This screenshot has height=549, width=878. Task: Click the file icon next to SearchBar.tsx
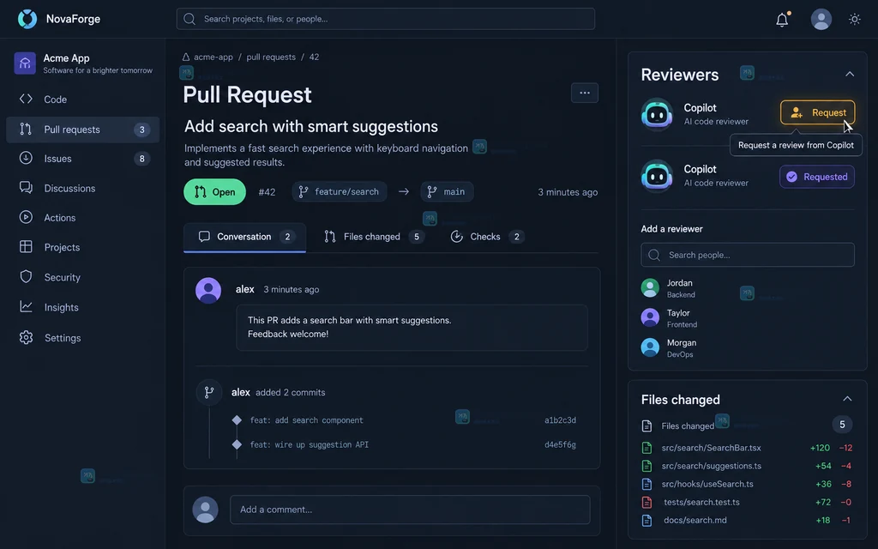click(646, 448)
